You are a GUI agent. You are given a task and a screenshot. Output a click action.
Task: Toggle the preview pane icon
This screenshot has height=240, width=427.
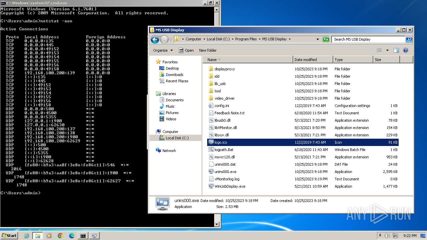coord(396,50)
